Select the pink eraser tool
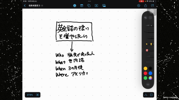 (150, 50)
